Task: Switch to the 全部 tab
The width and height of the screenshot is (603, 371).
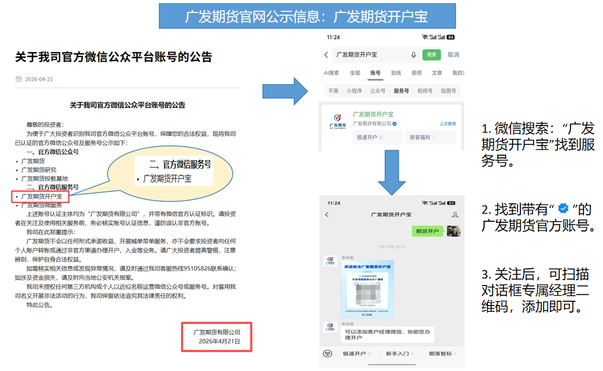Action: point(355,72)
